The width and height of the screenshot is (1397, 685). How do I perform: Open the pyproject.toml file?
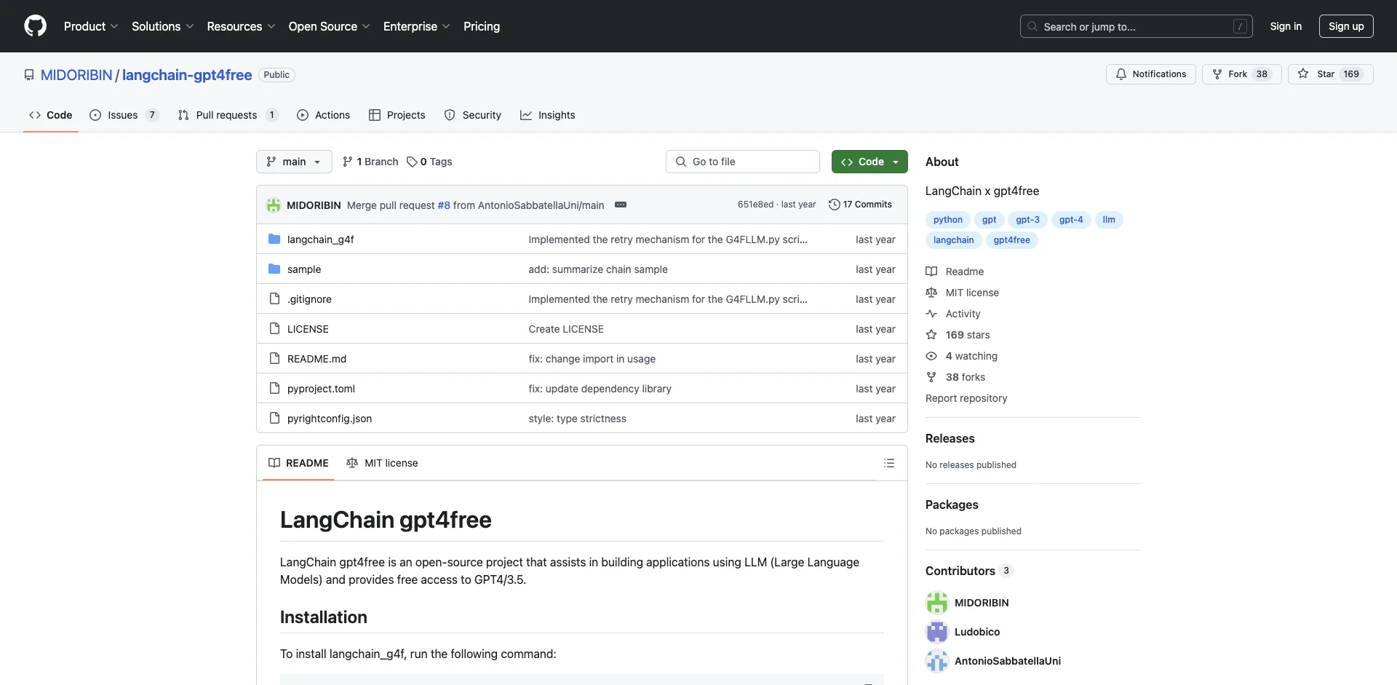321,389
